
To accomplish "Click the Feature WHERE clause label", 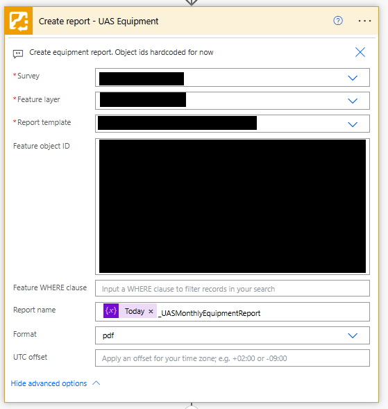I will [50, 287].
